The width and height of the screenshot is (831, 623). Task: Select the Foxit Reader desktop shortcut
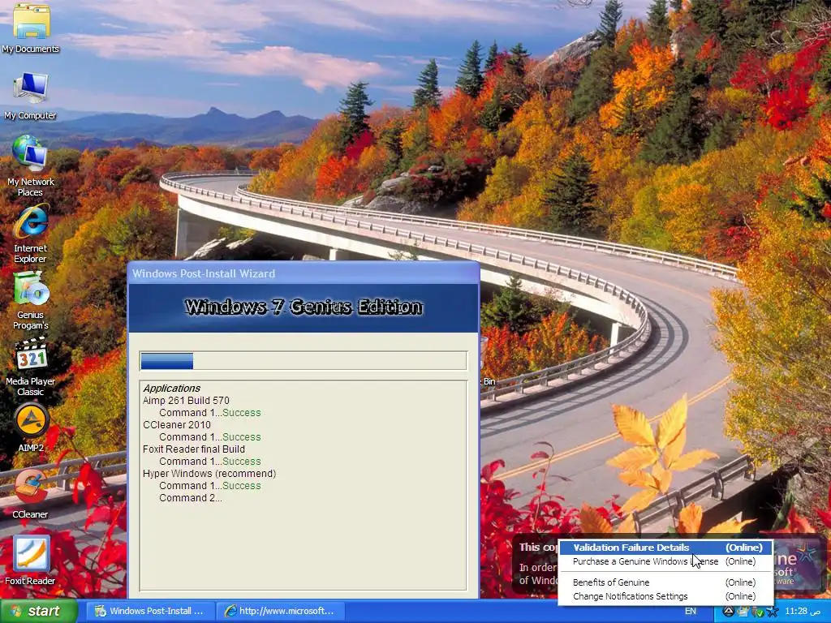[30, 561]
